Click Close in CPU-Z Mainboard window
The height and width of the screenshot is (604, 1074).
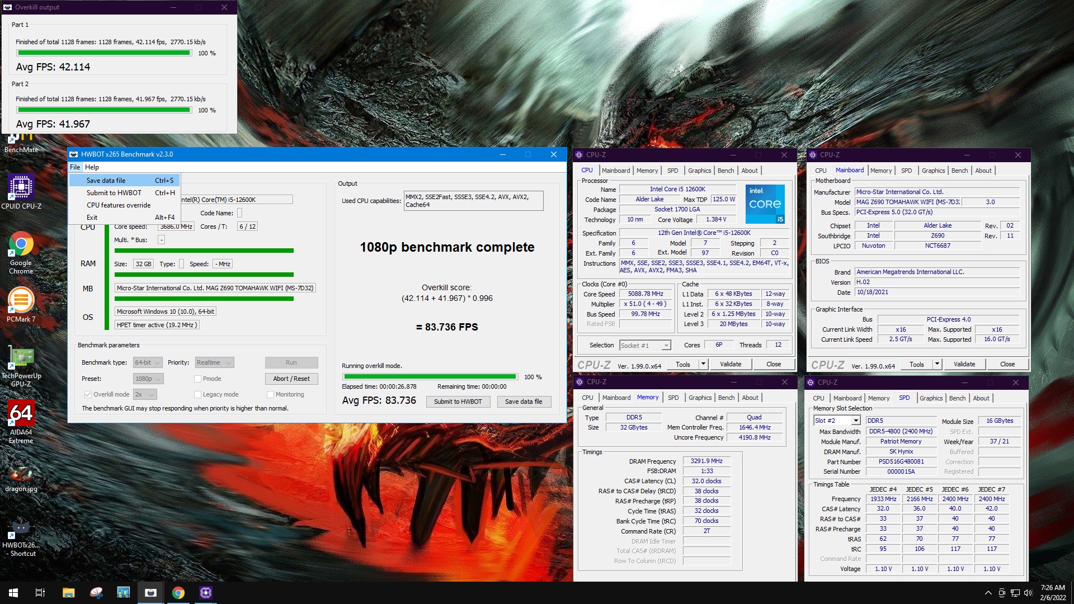(1007, 364)
